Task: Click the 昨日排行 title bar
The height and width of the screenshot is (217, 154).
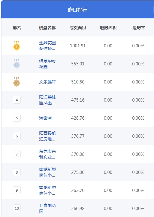Action: point(78,9)
